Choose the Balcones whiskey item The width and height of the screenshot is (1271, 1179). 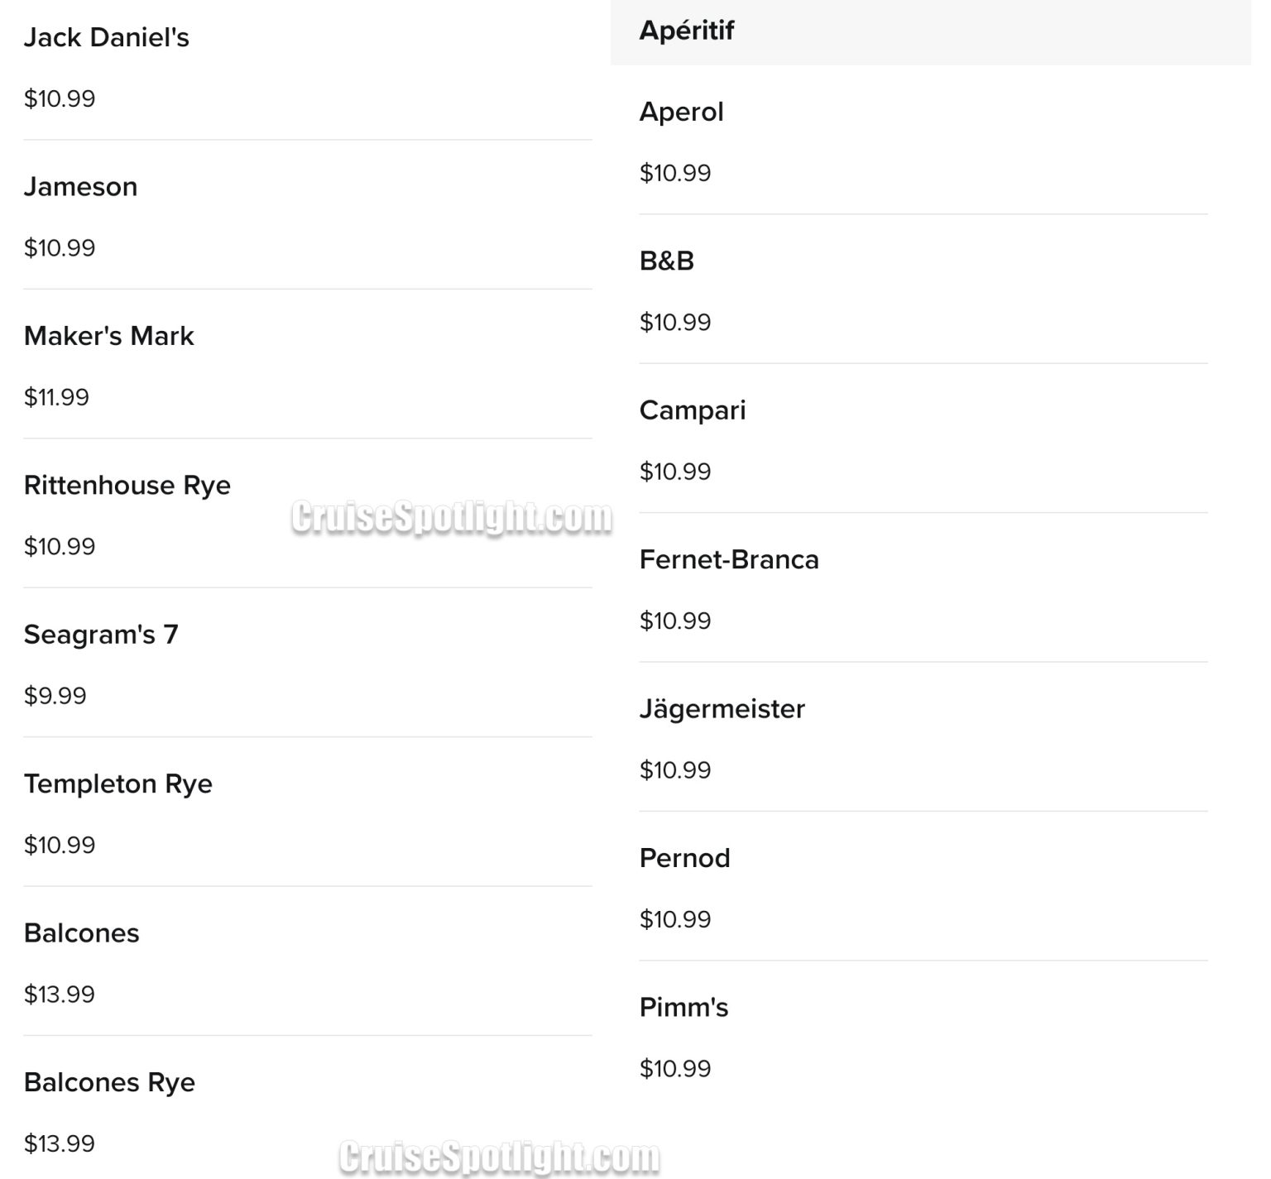(81, 933)
